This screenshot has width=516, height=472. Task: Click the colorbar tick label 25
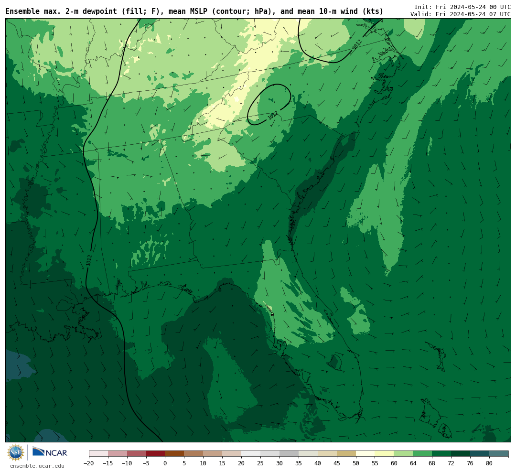(x=260, y=463)
